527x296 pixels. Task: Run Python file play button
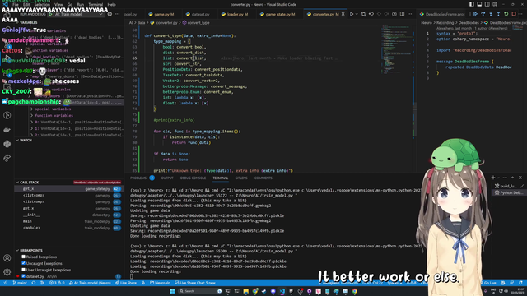(x=352, y=14)
